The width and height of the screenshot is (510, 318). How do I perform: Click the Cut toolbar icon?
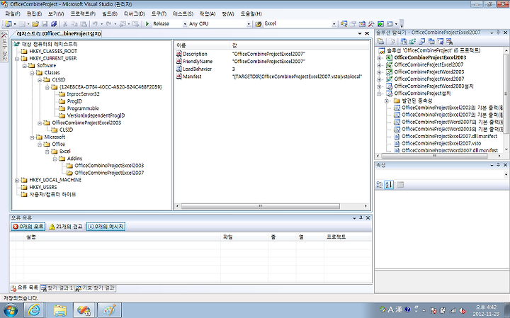[65, 24]
